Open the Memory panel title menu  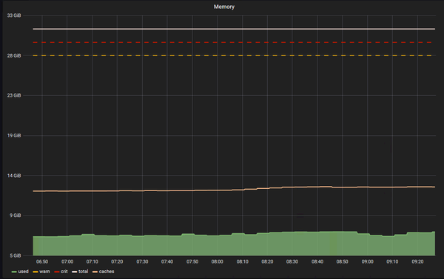click(223, 7)
